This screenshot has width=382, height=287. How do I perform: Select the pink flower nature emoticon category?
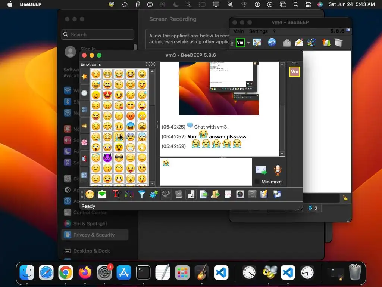(x=85, y=142)
